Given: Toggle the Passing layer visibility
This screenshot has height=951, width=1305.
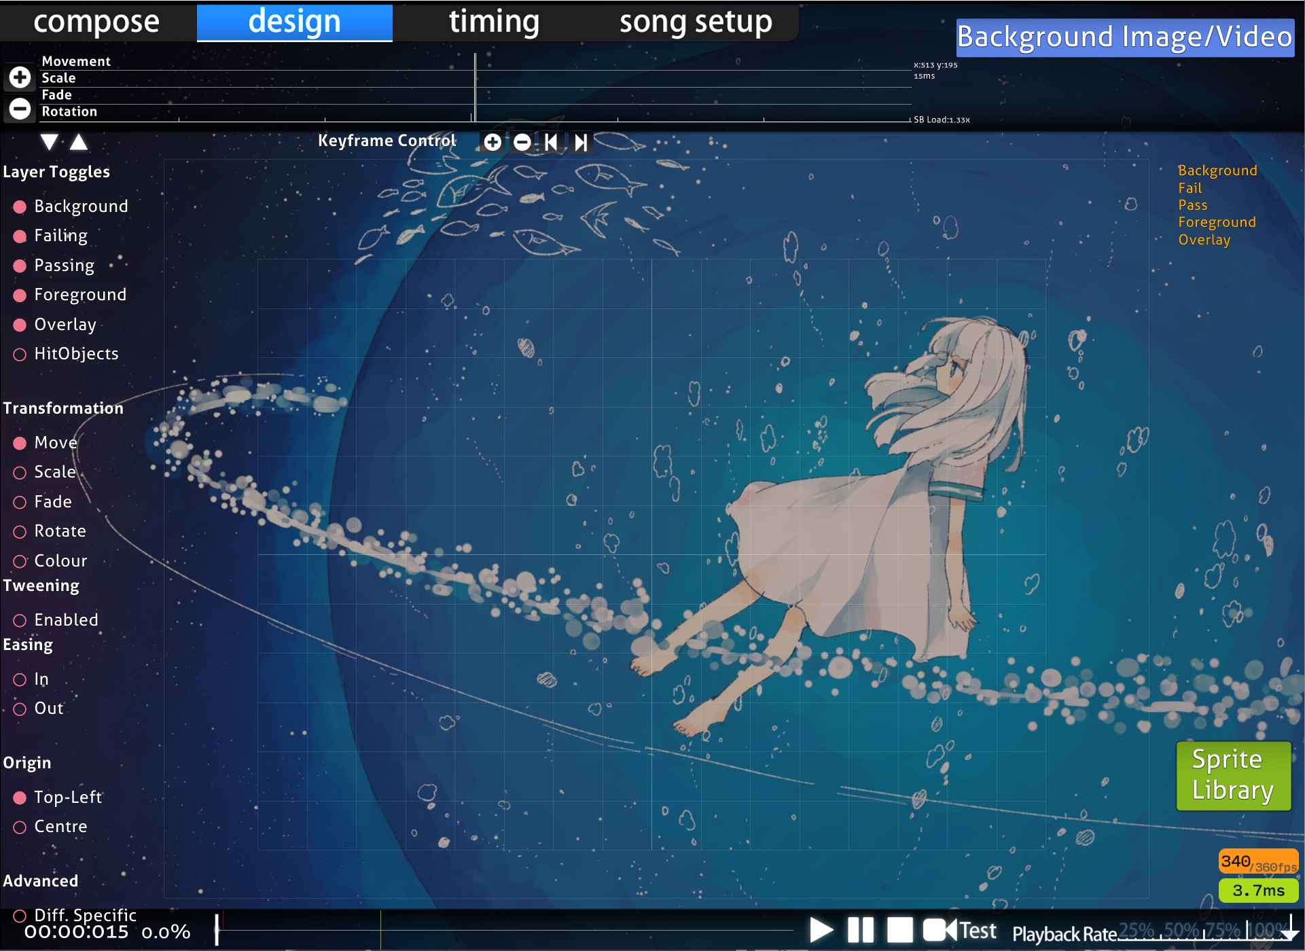Looking at the screenshot, I should pos(54,265).
